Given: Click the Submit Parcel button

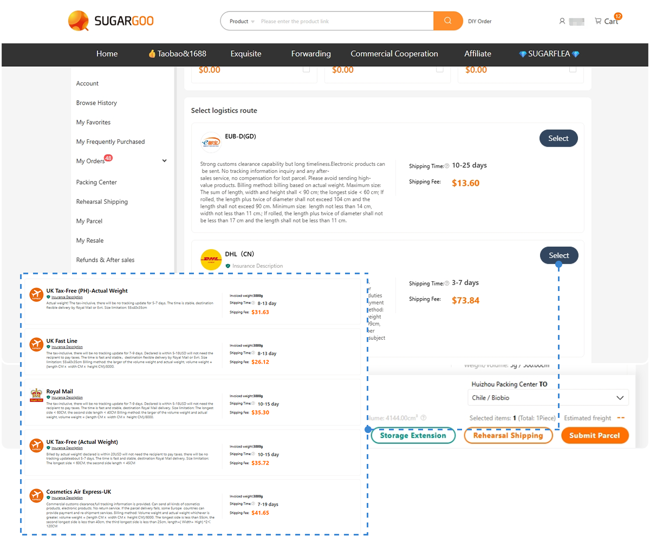Looking at the screenshot, I should [x=595, y=435].
